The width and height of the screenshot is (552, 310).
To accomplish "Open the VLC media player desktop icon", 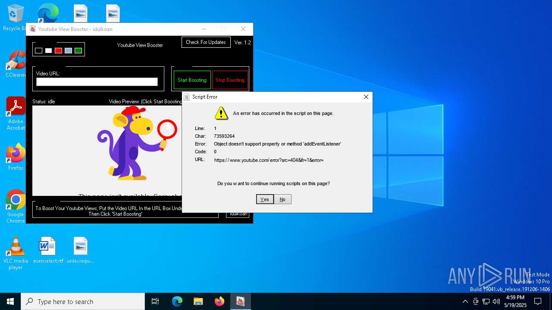I will pyautogui.click(x=16, y=253).
